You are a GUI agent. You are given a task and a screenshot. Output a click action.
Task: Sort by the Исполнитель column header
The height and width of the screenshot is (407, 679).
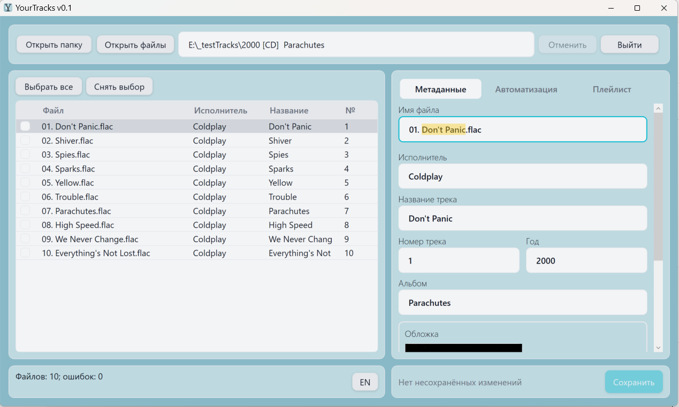point(220,111)
